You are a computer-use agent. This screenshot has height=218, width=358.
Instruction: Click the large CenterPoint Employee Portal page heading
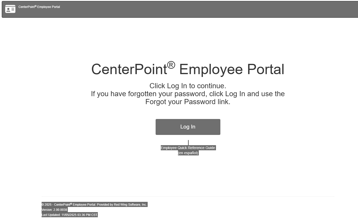[188, 69]
